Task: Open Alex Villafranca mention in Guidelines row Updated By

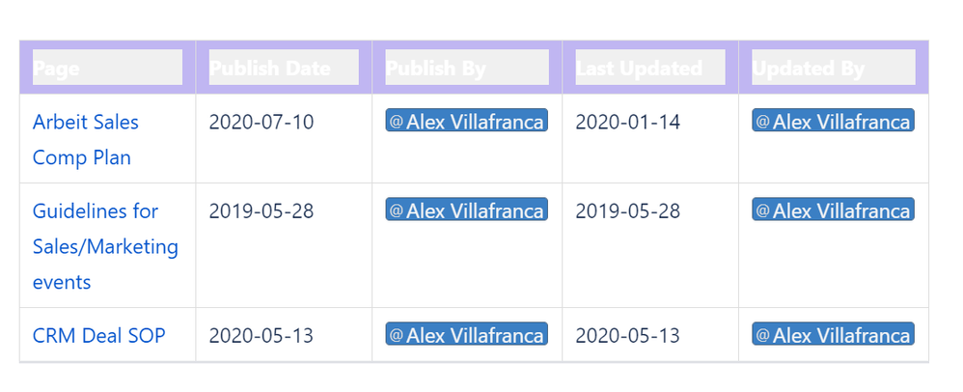Action: [834, 210]
